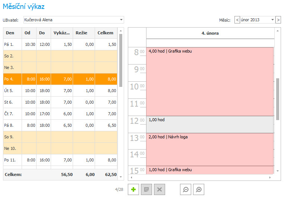Go to previous month arrow button
Image resolution: width=284 pixels, height=198 pixels.
coord(237,20)
